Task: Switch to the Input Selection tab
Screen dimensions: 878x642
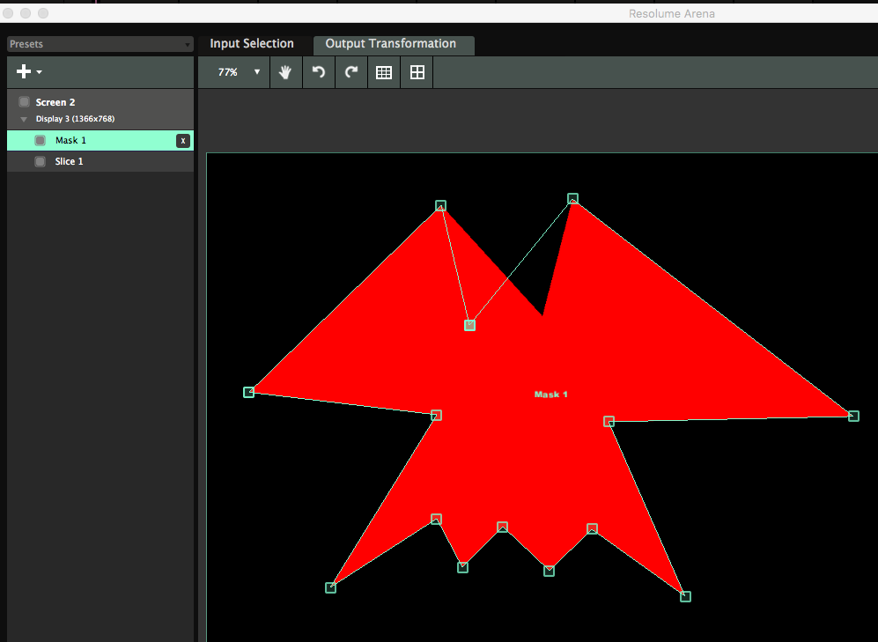Action: pos(252,44)
